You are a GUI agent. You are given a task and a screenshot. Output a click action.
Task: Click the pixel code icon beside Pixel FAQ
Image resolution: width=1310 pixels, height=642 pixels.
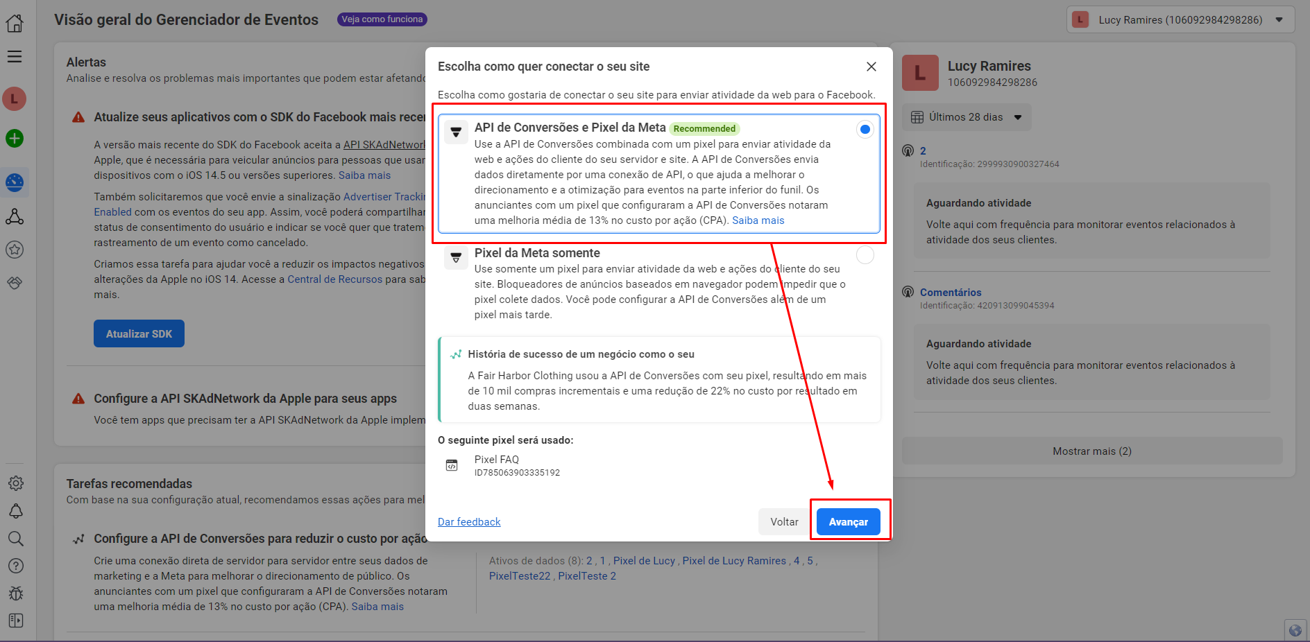(x=452, y=465)
